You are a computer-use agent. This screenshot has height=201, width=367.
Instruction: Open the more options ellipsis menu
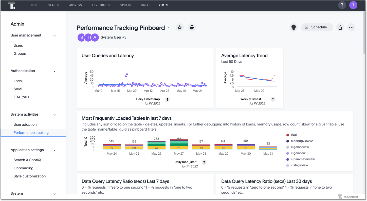coord(351,27)
